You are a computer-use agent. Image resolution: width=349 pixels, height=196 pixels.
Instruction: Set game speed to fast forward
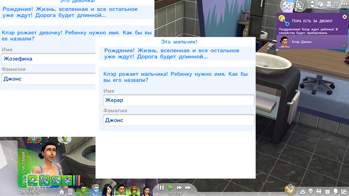179,188
